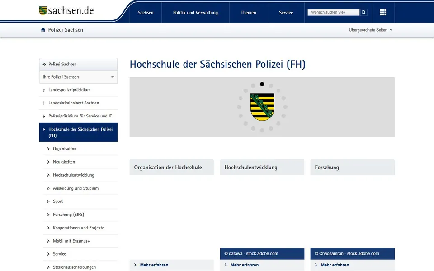Open Mobil mit Erasmus+ subitem
The height and width of the screenshot is (271, 434).
pyautogui.click(x=80, y=241)
